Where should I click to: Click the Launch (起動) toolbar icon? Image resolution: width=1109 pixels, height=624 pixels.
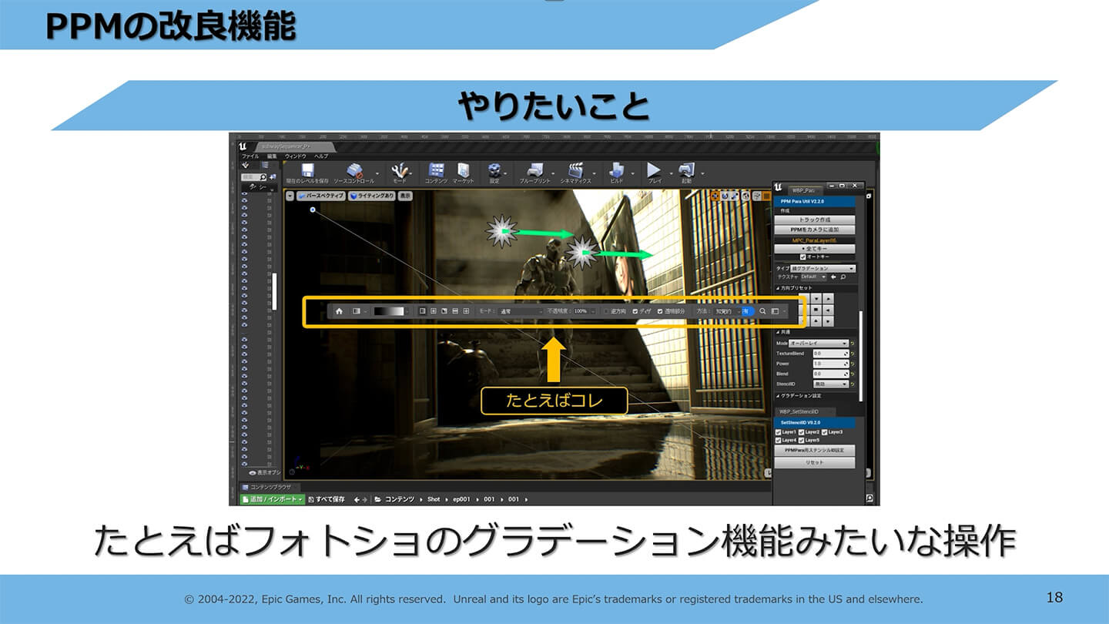point(686,170)
